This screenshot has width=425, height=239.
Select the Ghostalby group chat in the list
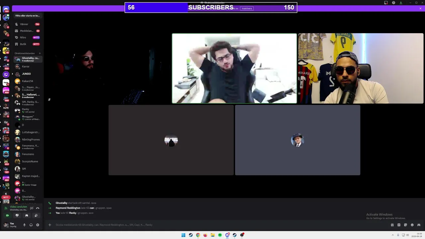pos(28,59)
